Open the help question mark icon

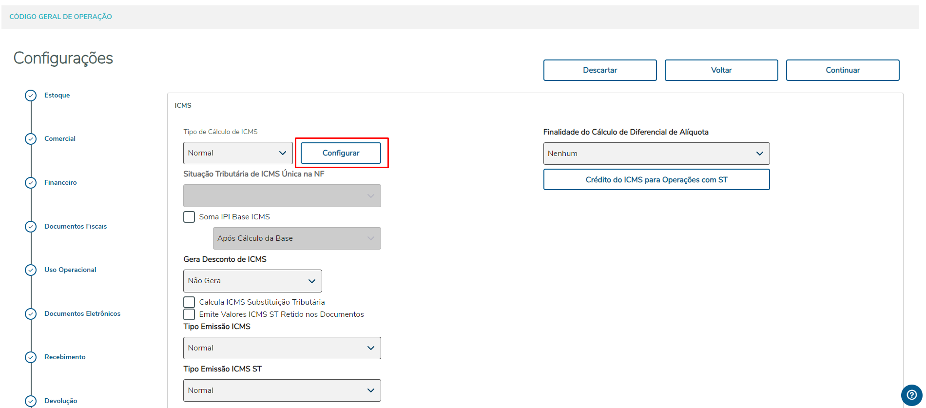pos(911,395)
